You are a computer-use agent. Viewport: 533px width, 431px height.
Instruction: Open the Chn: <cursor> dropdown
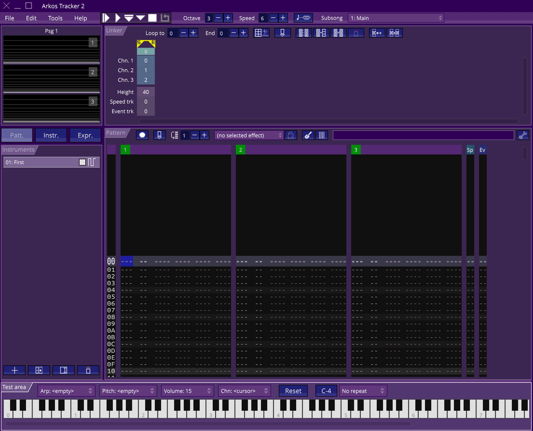(245, 391)
